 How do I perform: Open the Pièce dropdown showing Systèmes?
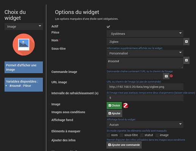tap(145, 34)
